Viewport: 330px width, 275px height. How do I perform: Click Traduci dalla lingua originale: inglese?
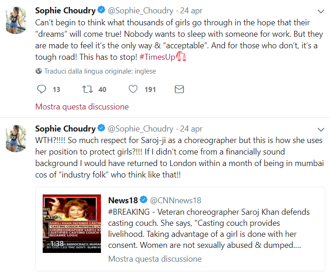pyautogui.click(x=100, y=71)
